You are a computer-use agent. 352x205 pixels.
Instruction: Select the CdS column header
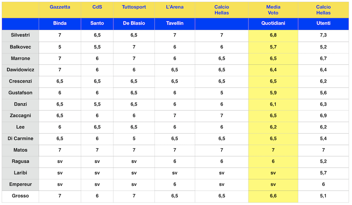click(97, 7)
